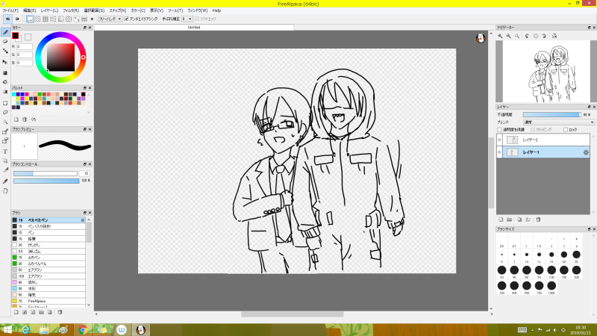Viewport: 597px width, 336px height.
Task: Toggle the ロック checkbox in Layer panel
Action: (x=566, y=130)
